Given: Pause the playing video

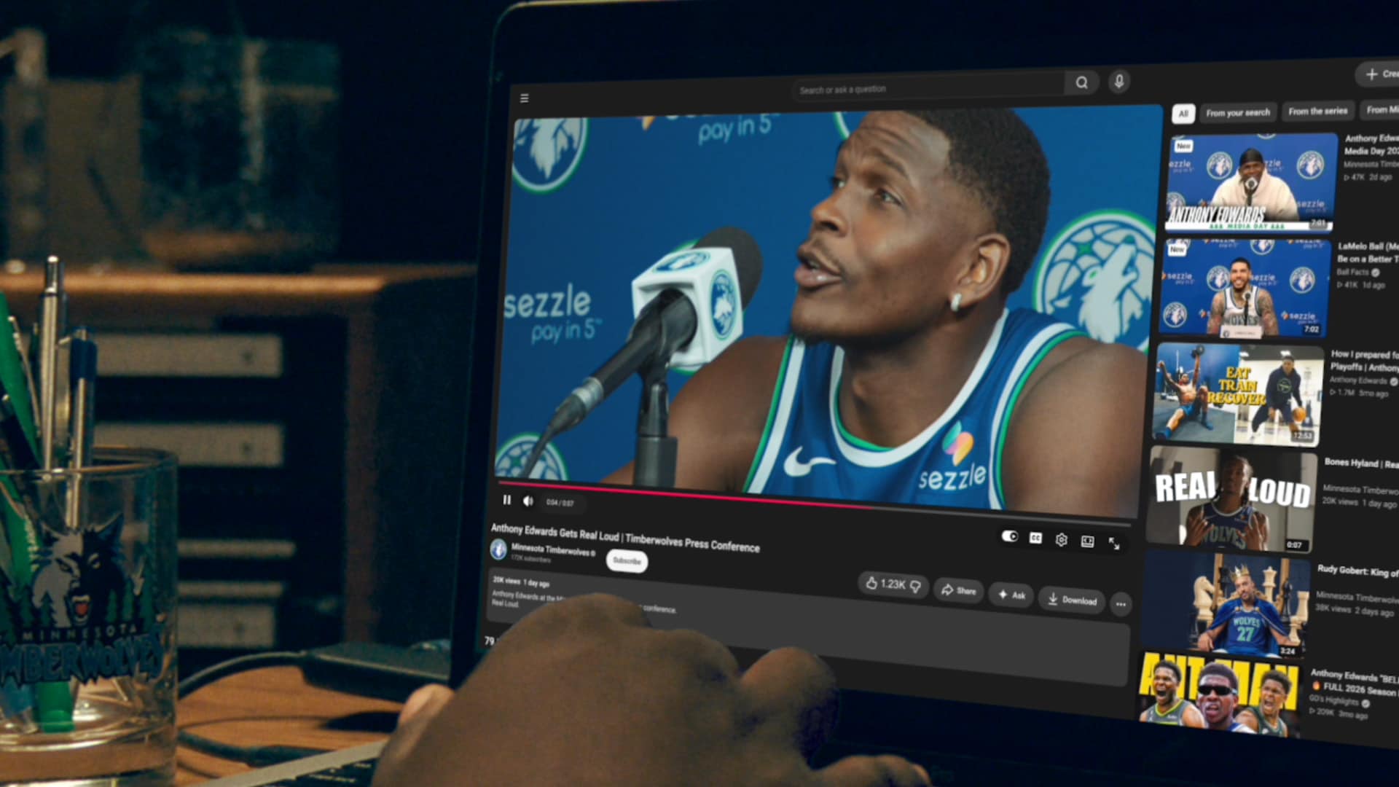Looking at the screenshot, I should pyautogui.click(x=507, y=500).
